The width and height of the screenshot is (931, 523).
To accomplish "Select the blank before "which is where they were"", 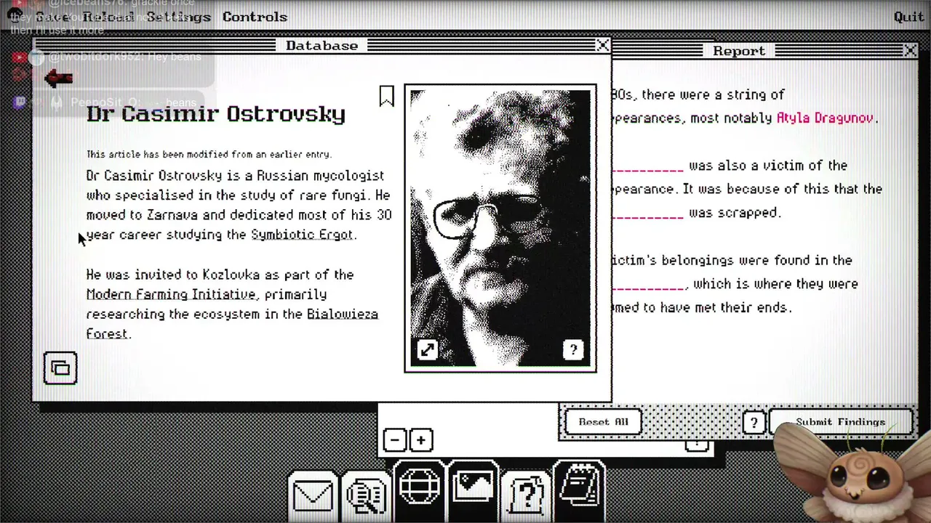I will click(x=647, y=285).
